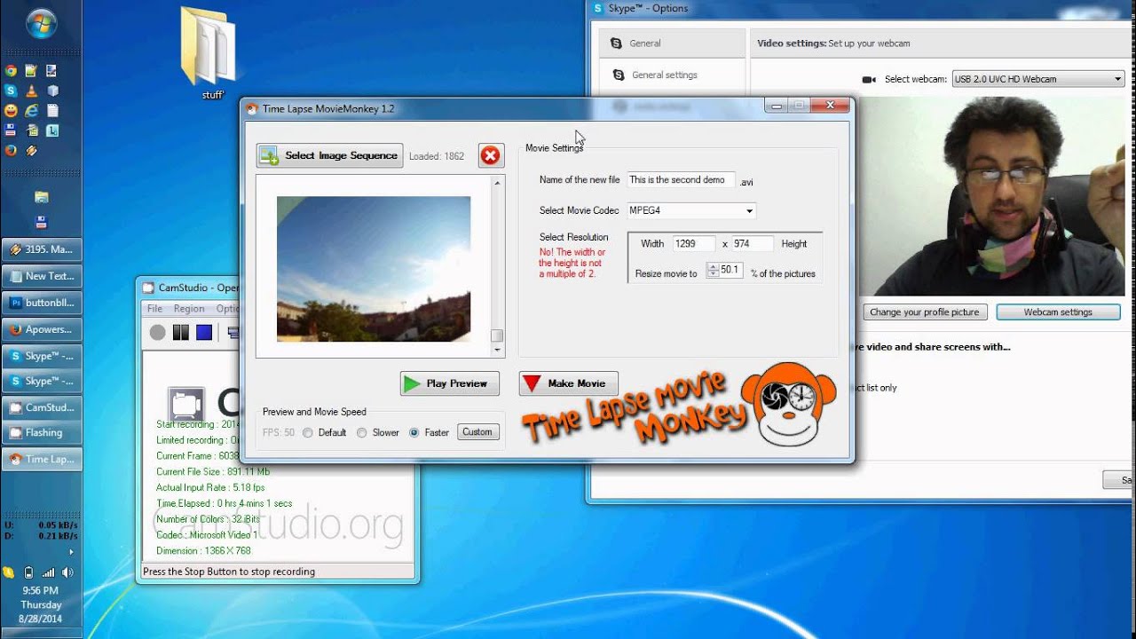
Task: Open the stuff folder on desktop
Action: [x=211, y=51]
